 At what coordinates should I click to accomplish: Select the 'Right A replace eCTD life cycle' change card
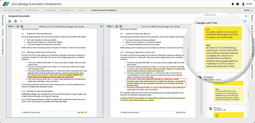[228, 95]
